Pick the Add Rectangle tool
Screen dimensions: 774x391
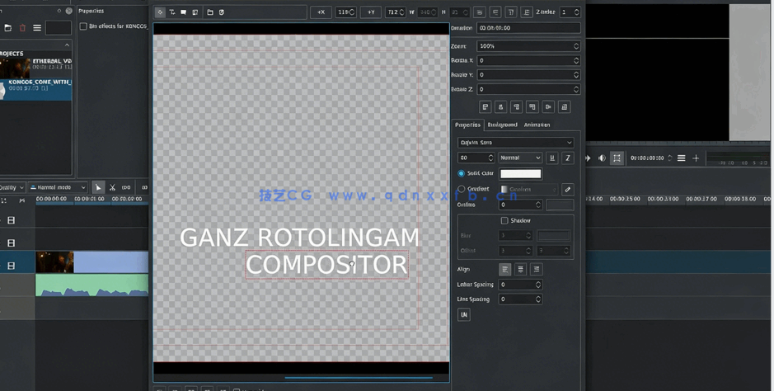click(183, 12)
